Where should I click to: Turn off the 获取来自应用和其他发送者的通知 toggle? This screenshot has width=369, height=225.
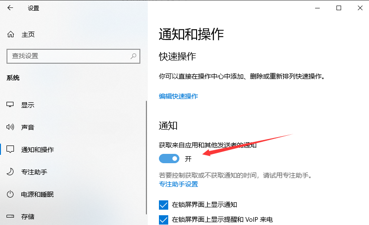[x=169, y=159]
